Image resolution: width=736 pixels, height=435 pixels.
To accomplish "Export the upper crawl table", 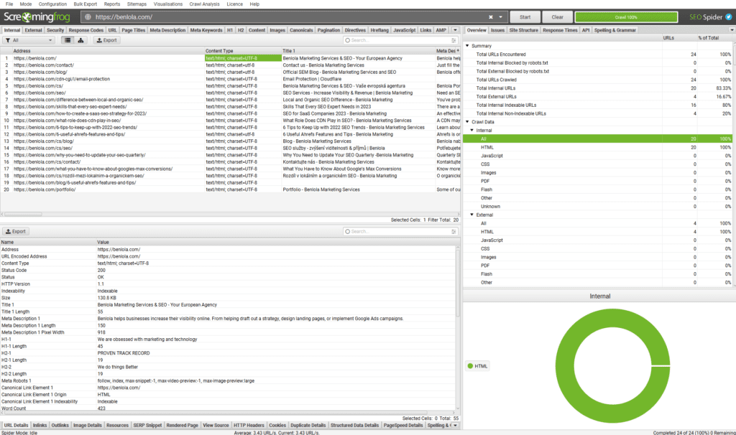I will coord(106,40).
